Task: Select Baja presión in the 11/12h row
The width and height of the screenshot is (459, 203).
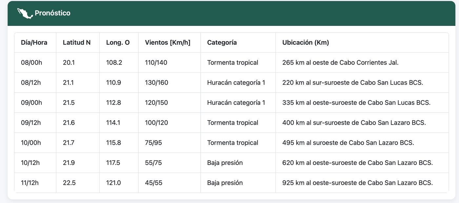Action: [225, 183]
